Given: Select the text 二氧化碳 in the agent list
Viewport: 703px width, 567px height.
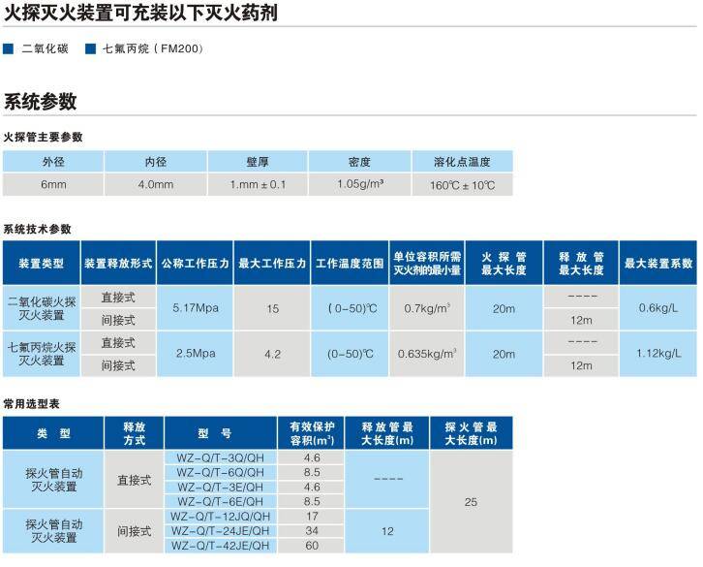Looking at the screenshot, I should coord(45,48).
